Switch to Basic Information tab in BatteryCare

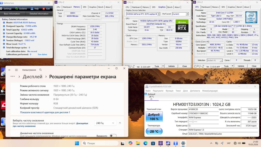(x=12, y=14)
